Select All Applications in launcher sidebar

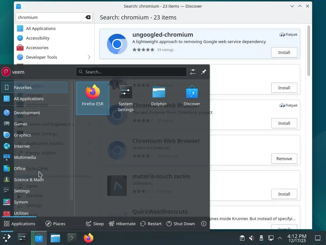34,99
